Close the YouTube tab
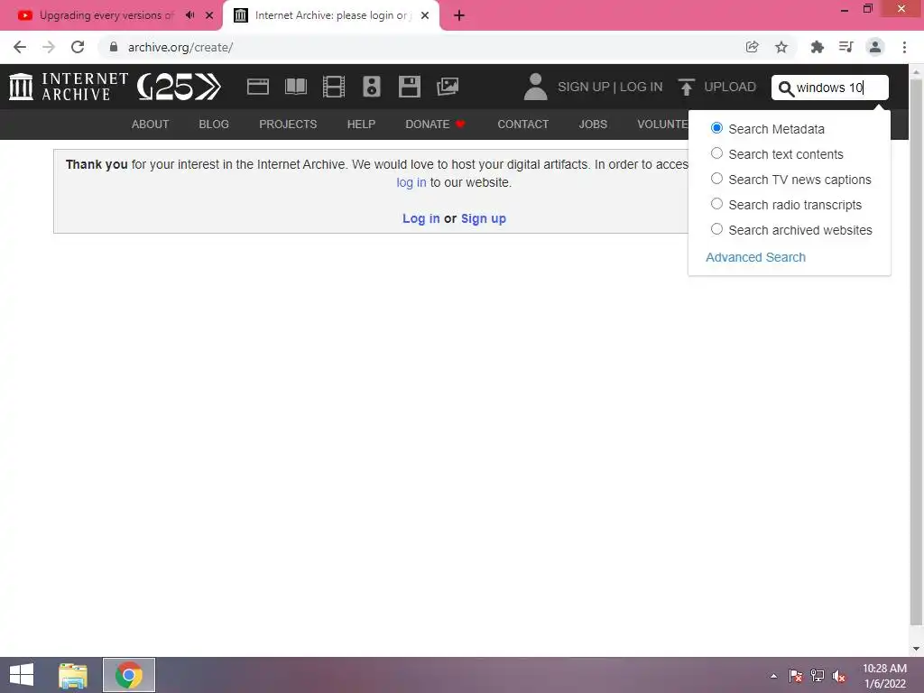Screen dimensions: 924x693 pyautogui.click(x=209, y=15)
